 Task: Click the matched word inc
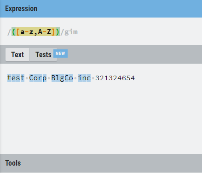84,78
